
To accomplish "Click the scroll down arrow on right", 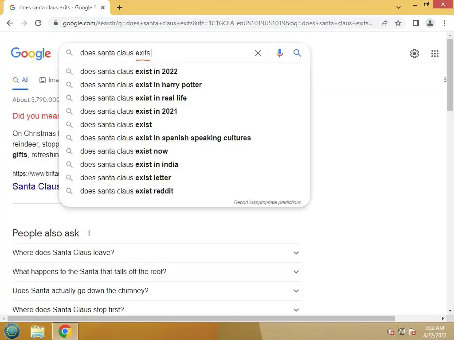I will tap(450, 311).
